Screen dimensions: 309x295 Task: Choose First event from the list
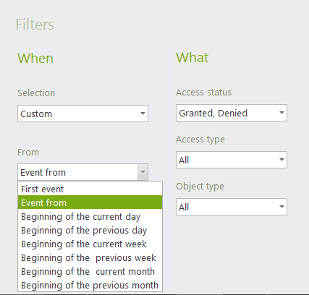click(x=90, y=189)
